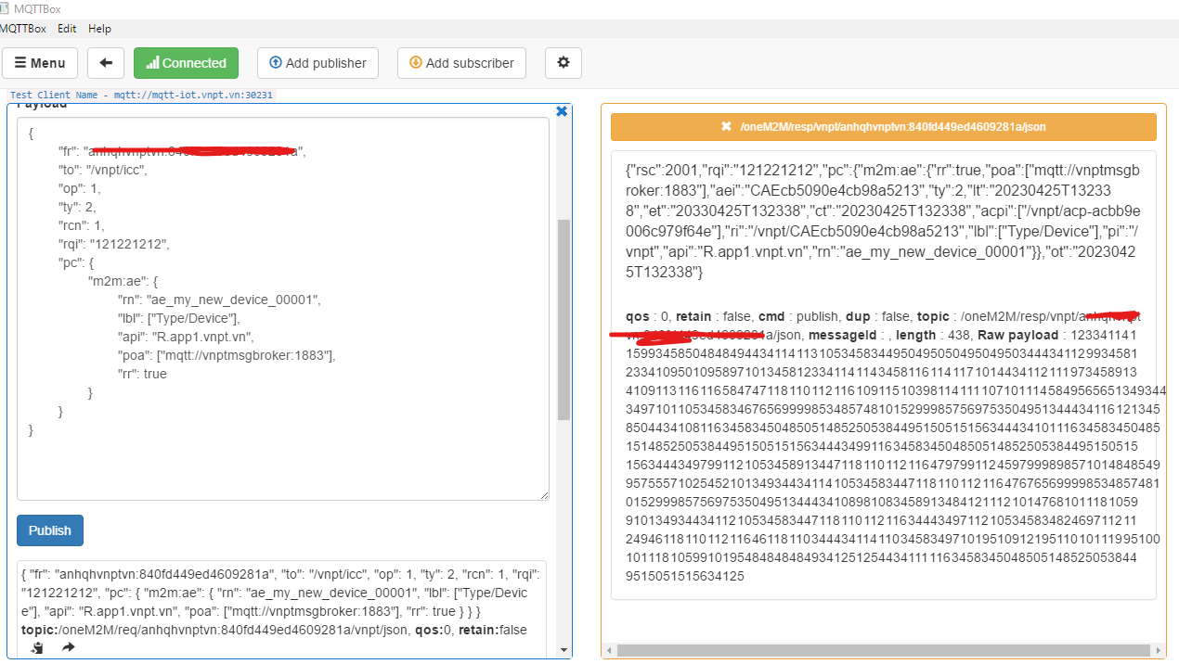The height and width of the screenshot is (664, 1179).
Task: Open the Edit menu
Action: [x=67, y=29]
